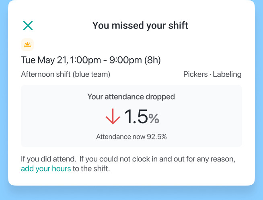Open the 'add your hours' link
This screenshot has width=263, height=200.
point(46,169)
